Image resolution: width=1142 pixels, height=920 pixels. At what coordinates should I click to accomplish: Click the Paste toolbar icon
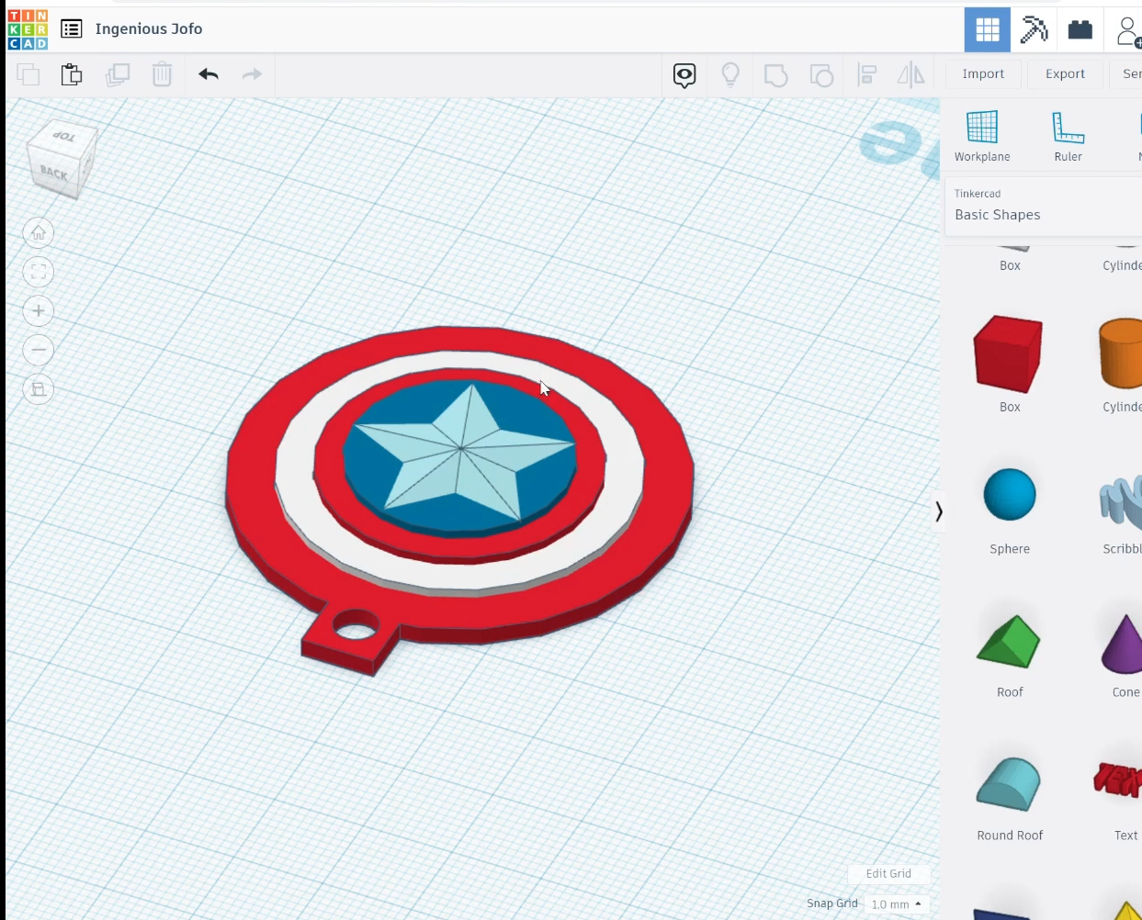click(72, 74)
